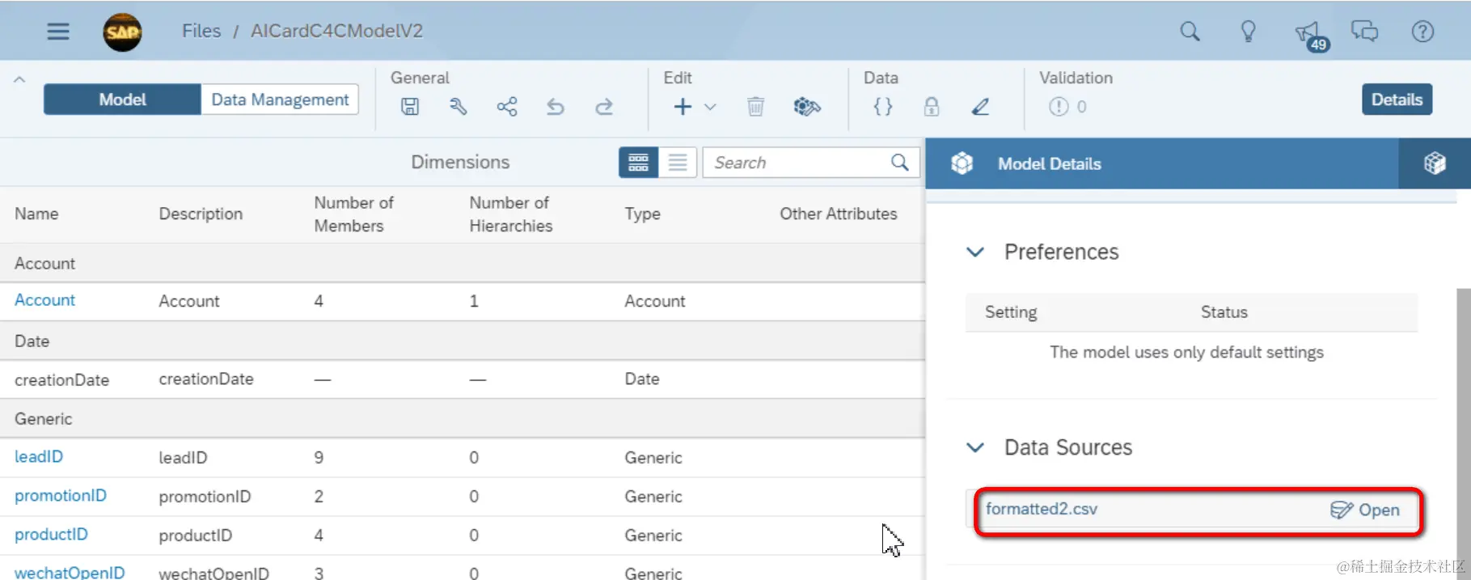Image resolution: width=1471 pixels, height=580 pixels.
Task: Click the Status column header in Preferences
Action: point(1224,312)
